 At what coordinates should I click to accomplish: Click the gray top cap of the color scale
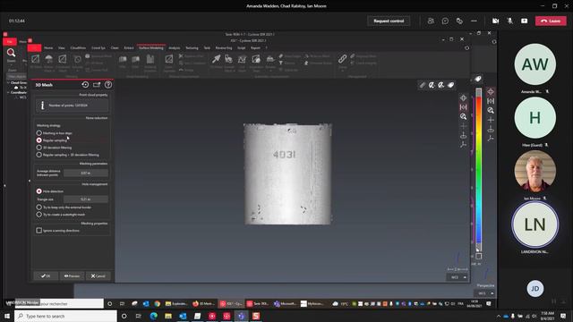(478, 92)
